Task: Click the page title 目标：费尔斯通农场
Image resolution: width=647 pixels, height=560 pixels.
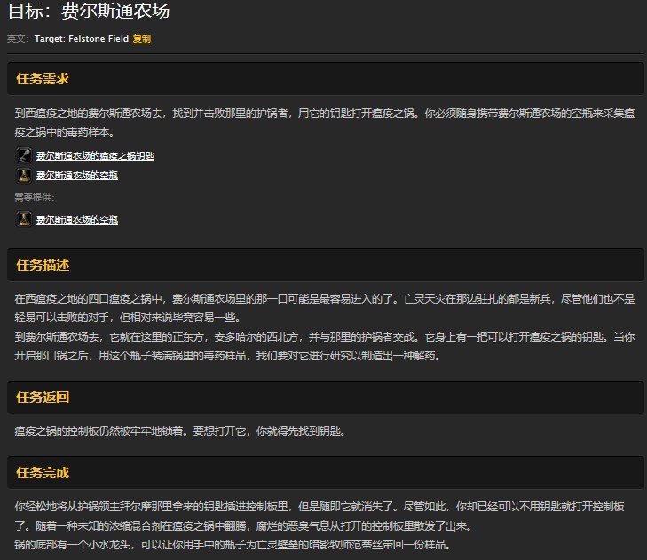Action: tap(88, 12)
